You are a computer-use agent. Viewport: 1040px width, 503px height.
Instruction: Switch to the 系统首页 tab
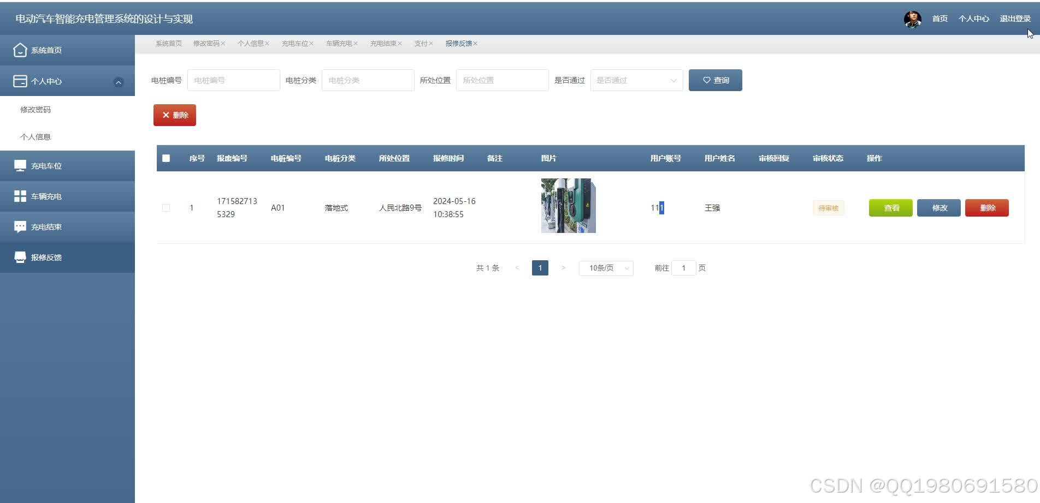coord(169,44)
